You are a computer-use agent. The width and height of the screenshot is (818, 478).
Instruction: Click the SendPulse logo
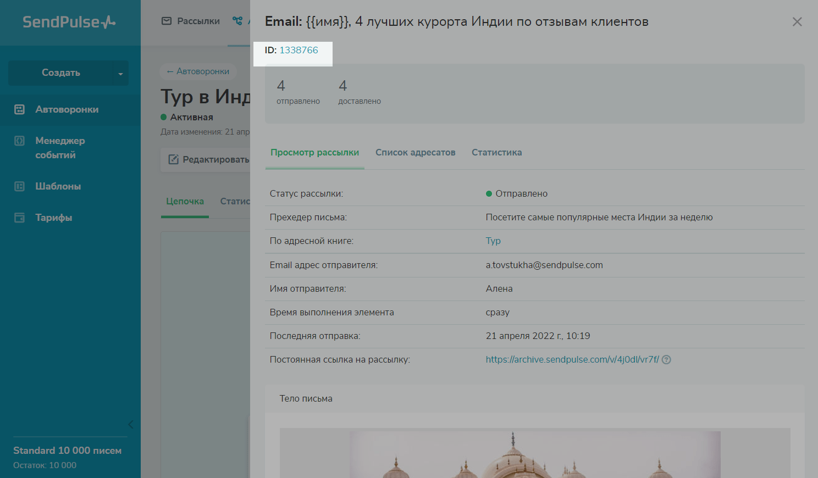(69, 22)
